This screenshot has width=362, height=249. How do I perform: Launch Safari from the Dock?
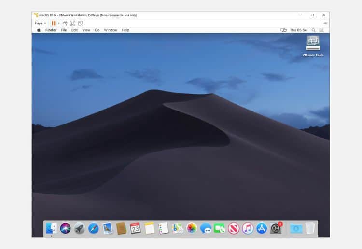coord(94,228)
